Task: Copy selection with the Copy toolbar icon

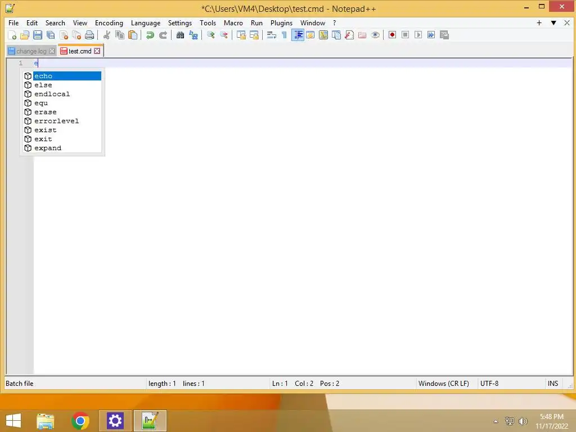Action: 120,35
